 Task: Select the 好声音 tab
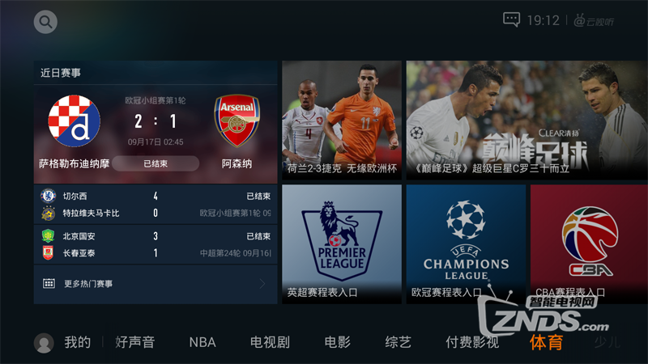(x=134, y=342)
